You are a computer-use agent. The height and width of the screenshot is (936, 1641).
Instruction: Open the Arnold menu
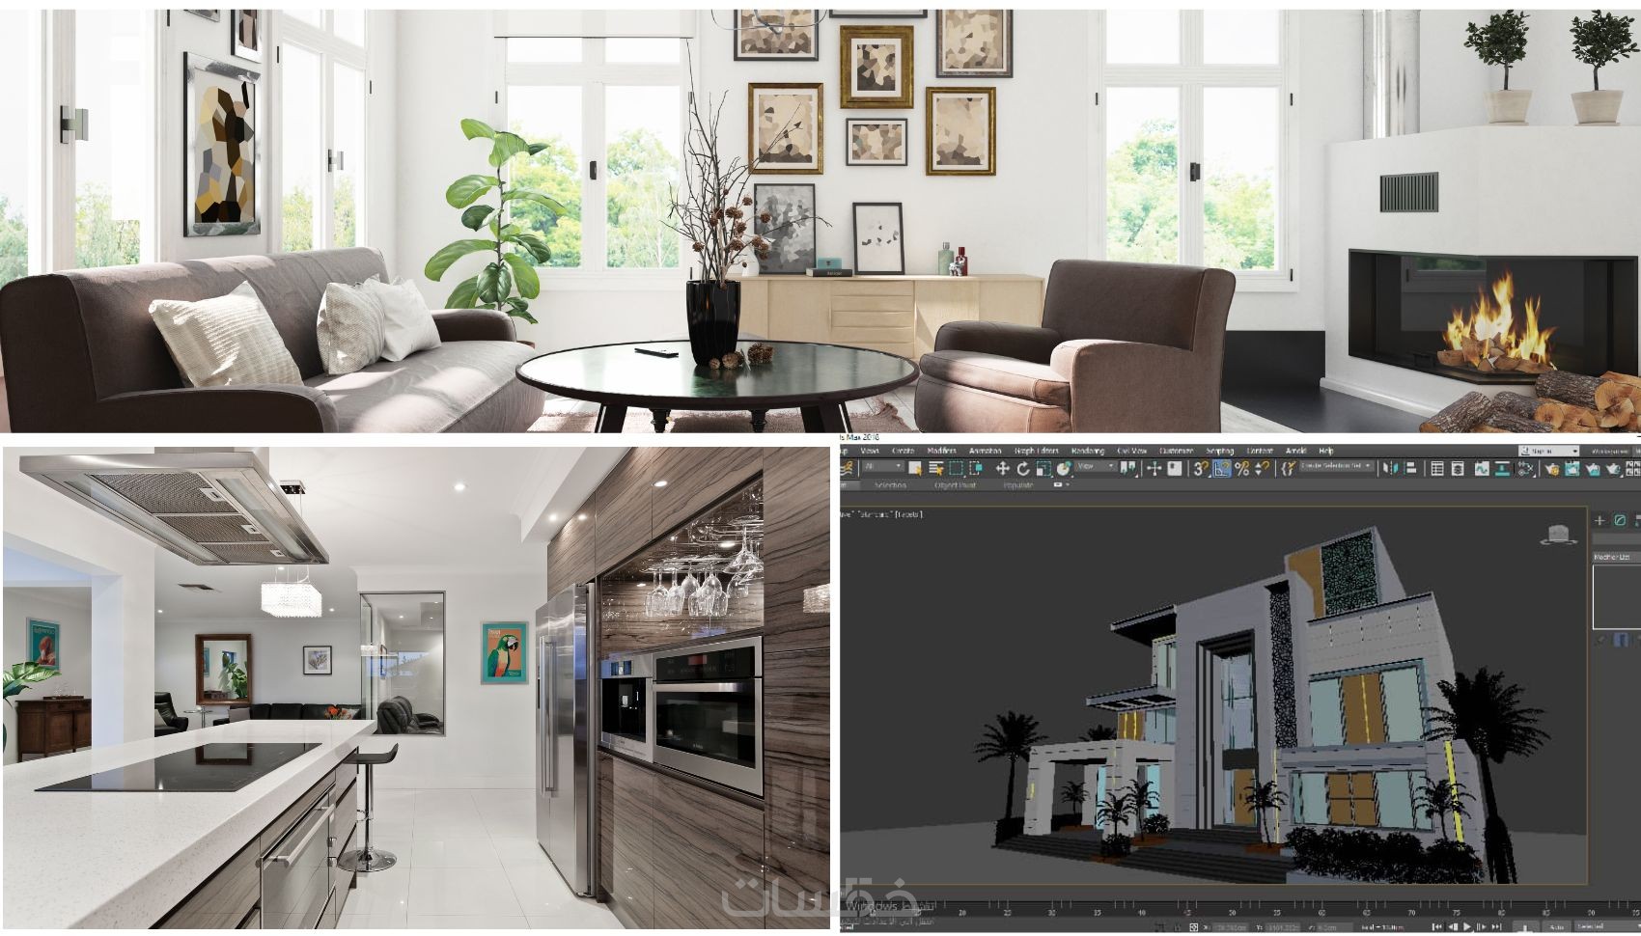(x=1295, y=451)
